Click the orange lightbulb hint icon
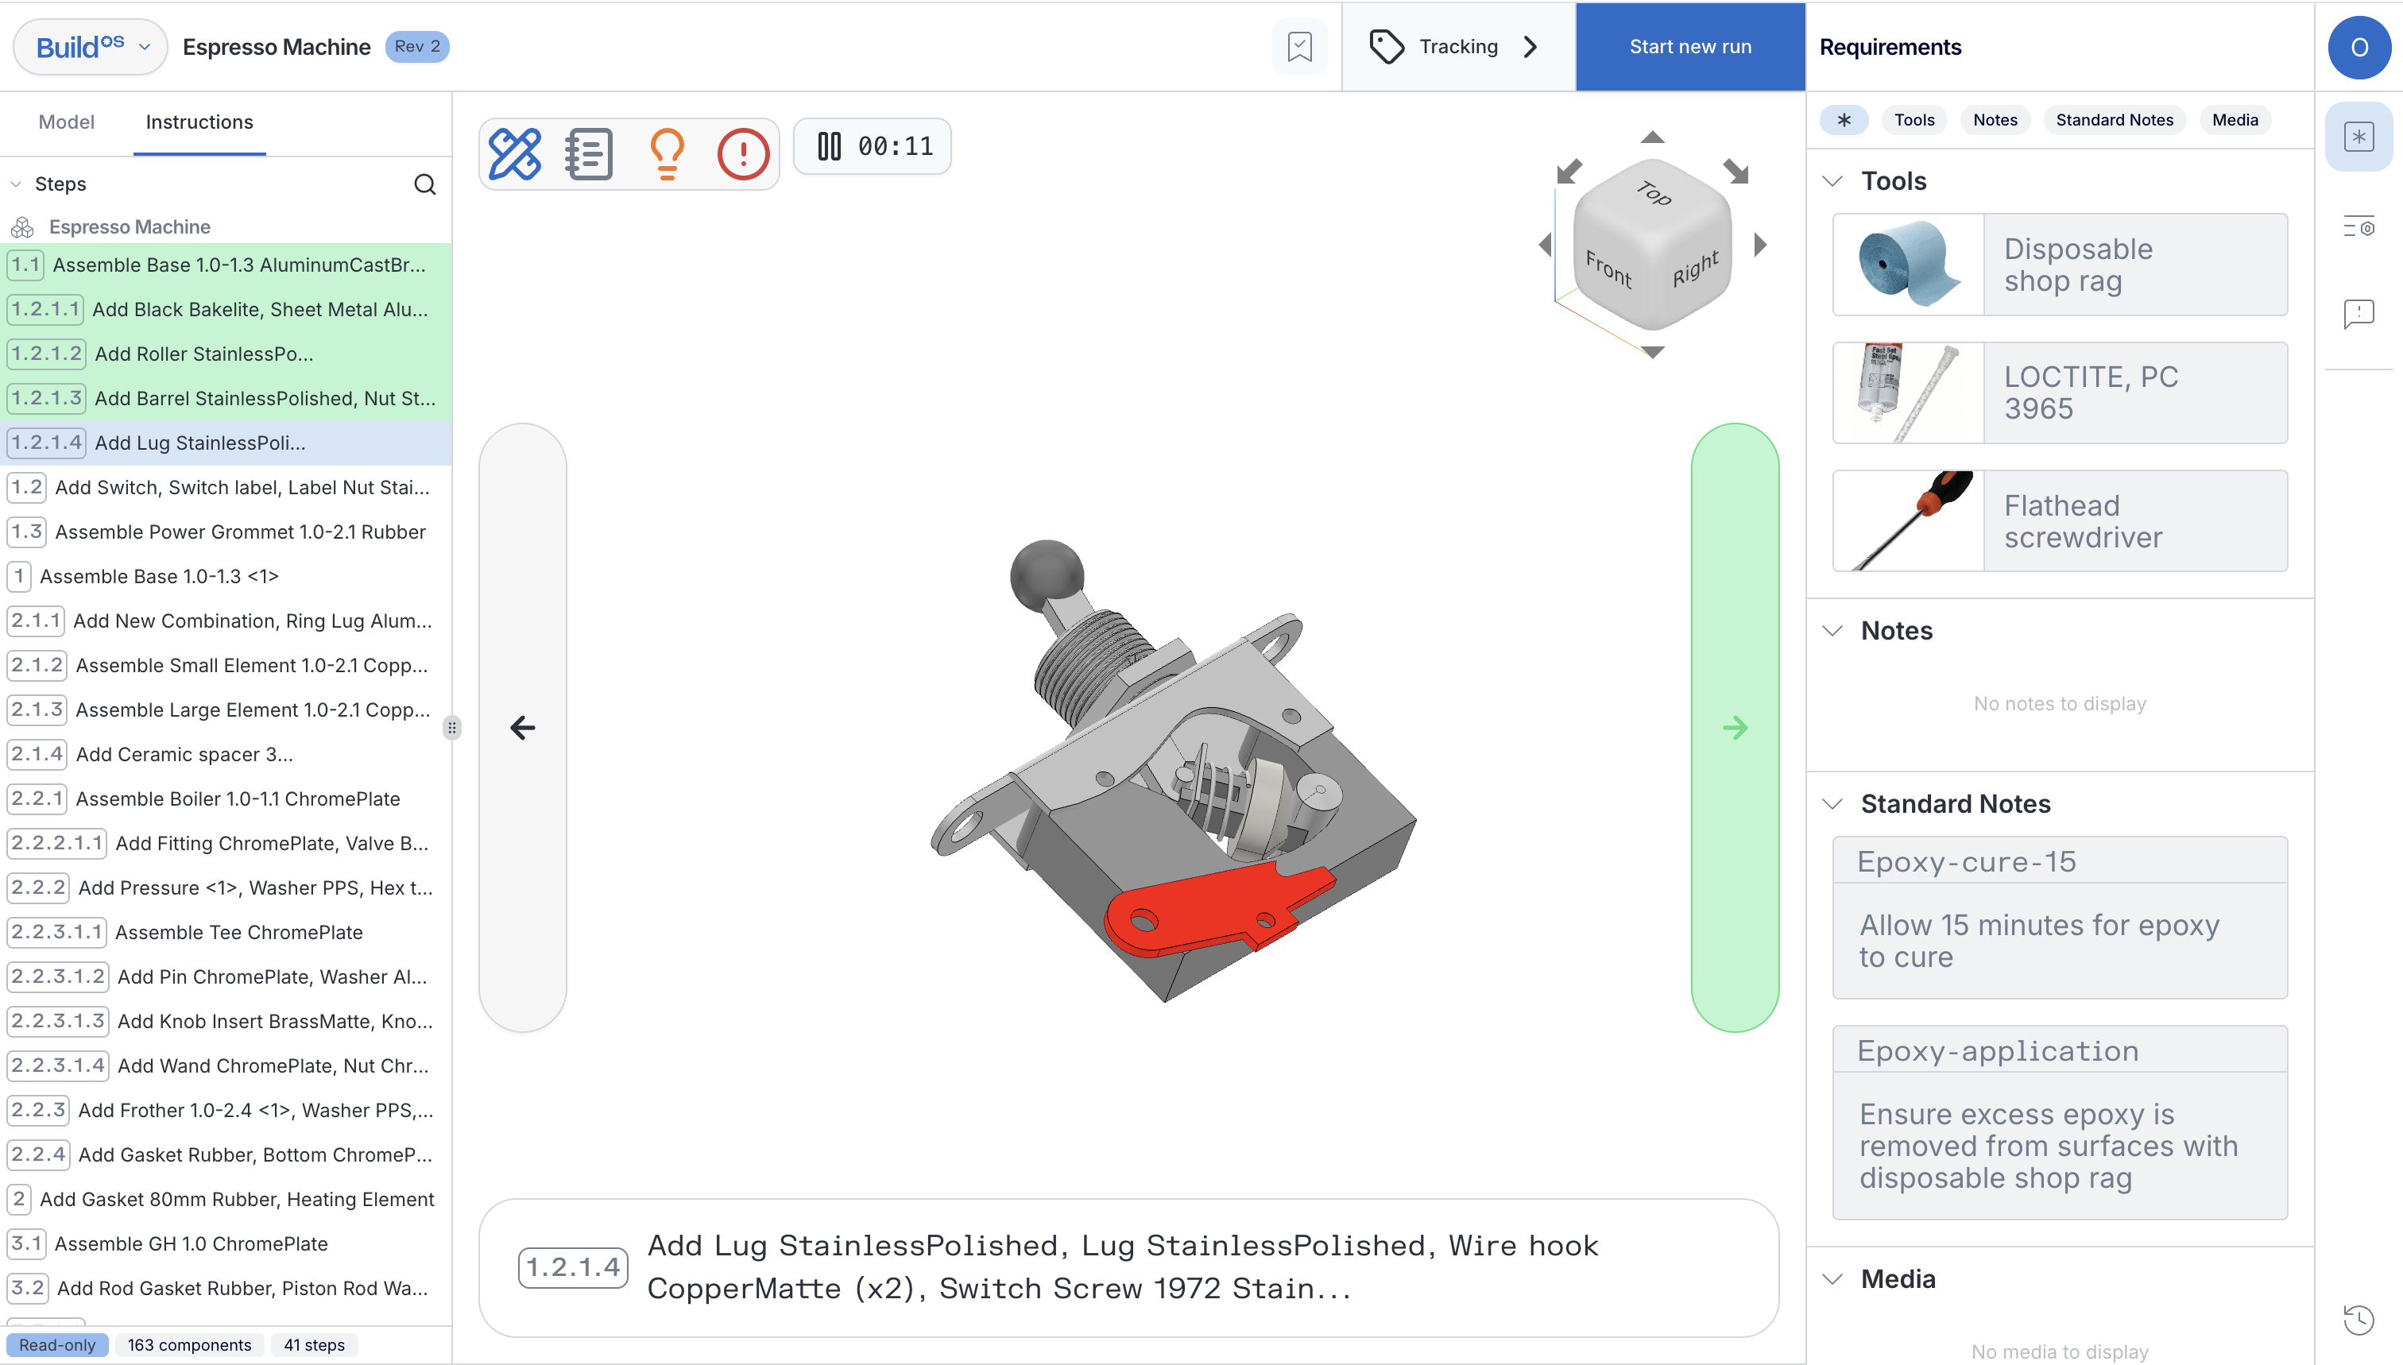Viewport: 2403px width, 1365px height. coord(667,153)
